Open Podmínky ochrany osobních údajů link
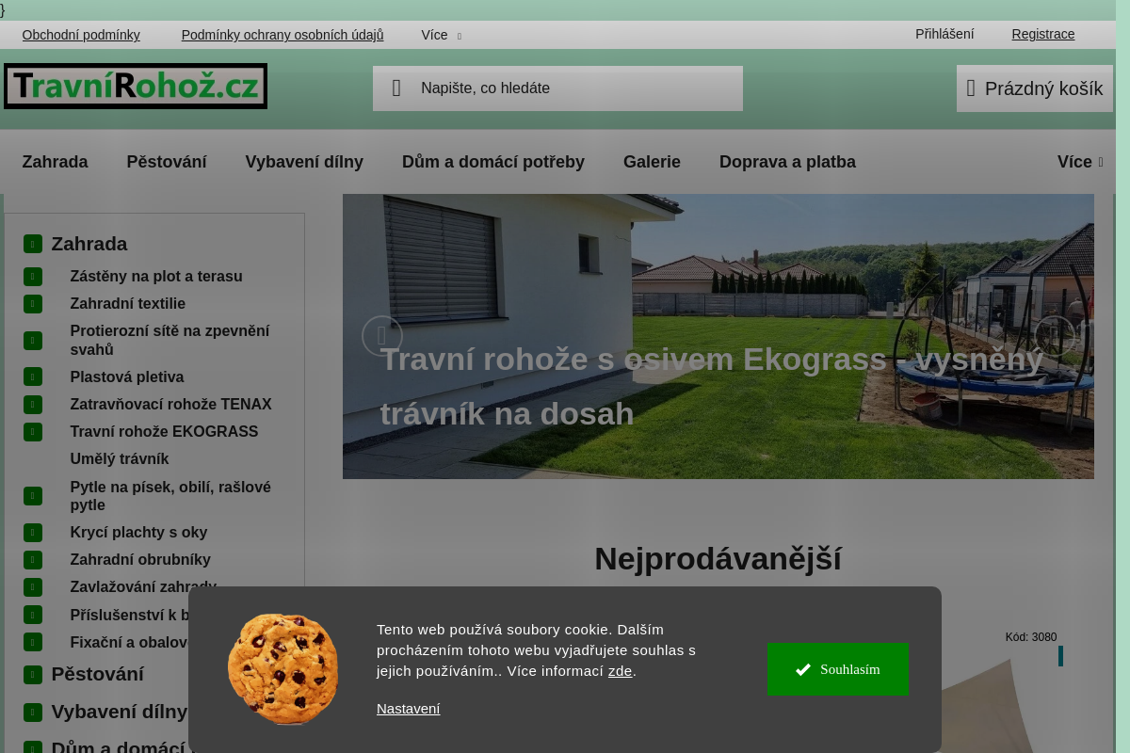 coord(282,35)
